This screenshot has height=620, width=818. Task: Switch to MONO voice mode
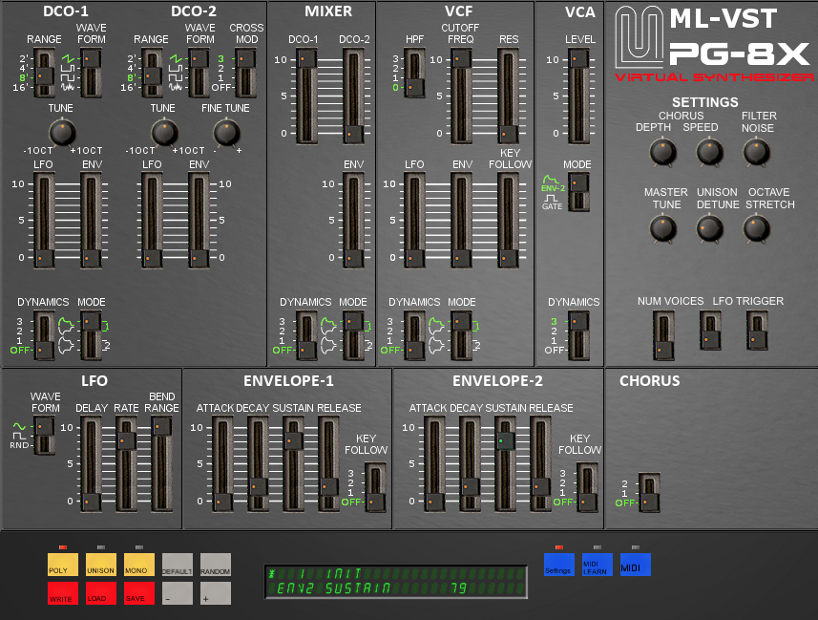click(x=139, y=564)
